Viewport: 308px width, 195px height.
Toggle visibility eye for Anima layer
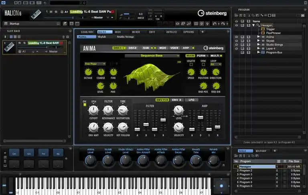(236, 37)
